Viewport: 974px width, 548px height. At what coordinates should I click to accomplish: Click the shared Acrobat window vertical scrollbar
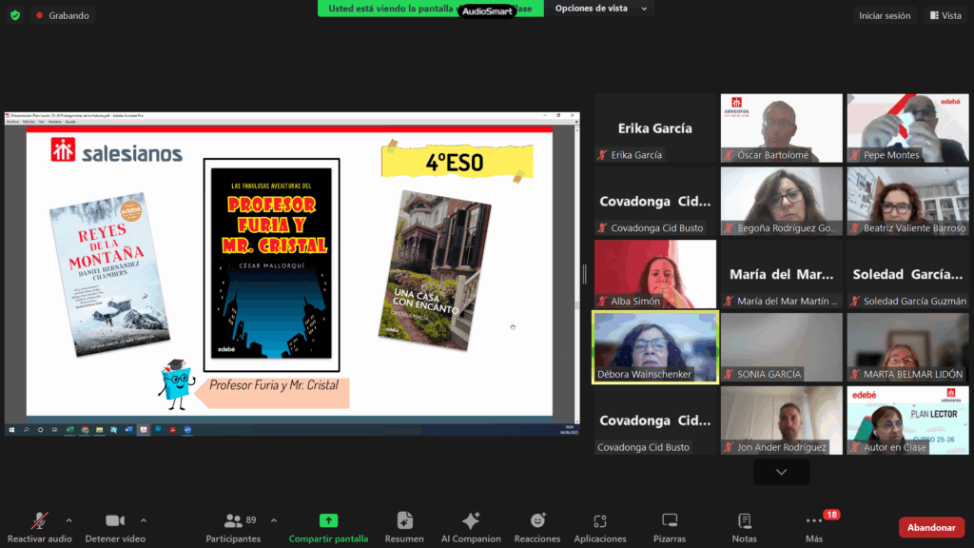pos(577,273)
